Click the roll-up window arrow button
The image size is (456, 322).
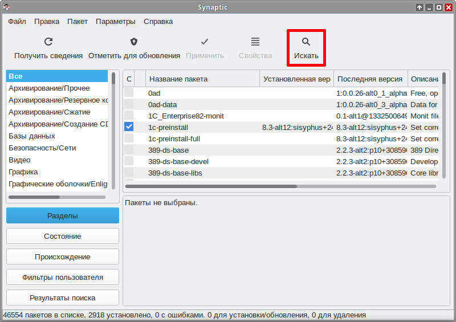pyautogui.click(x=419, y=7)
